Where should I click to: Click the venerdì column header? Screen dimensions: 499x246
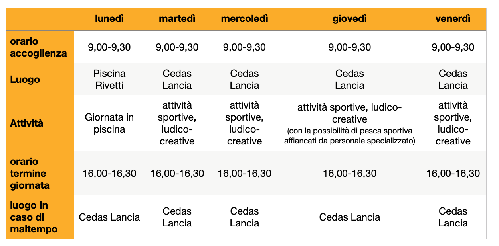click(x=453, y=18)
